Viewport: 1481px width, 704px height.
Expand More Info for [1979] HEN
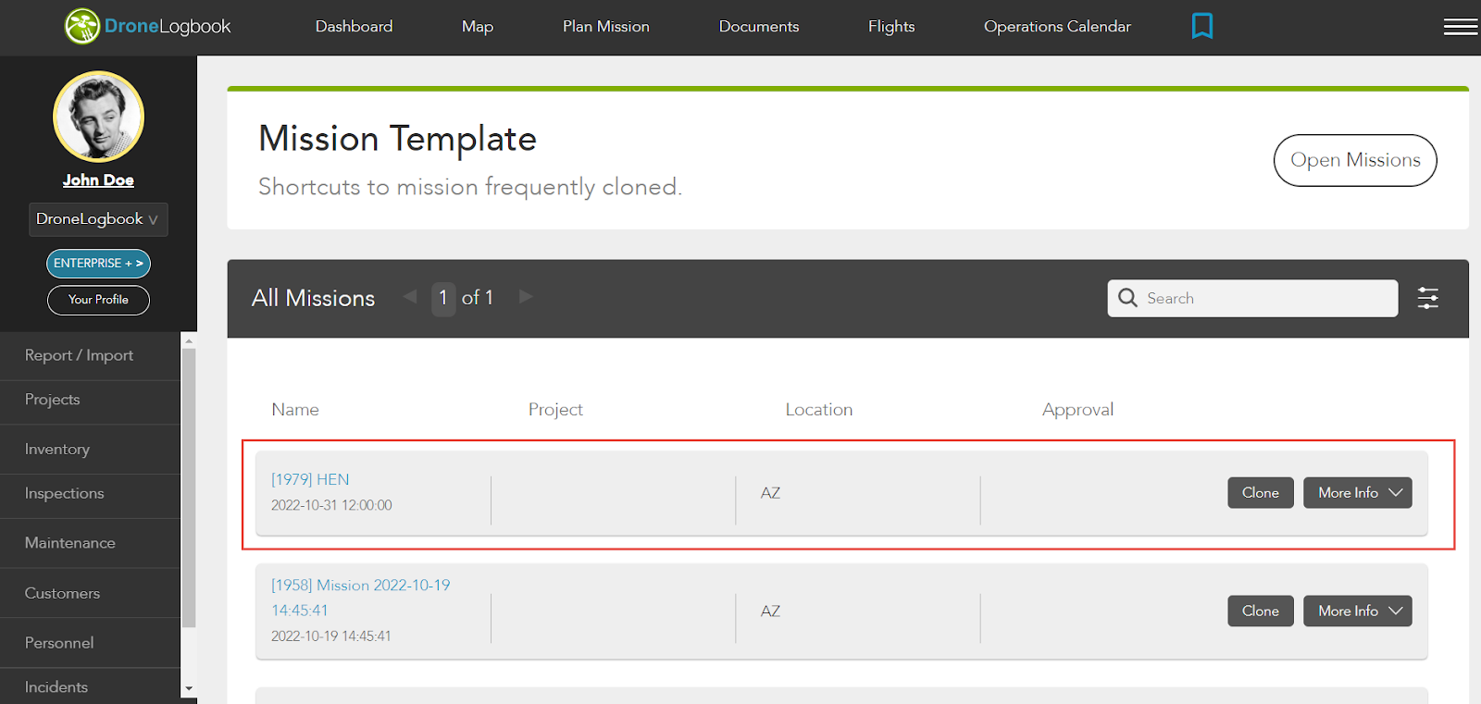[x=1358, y=493]
